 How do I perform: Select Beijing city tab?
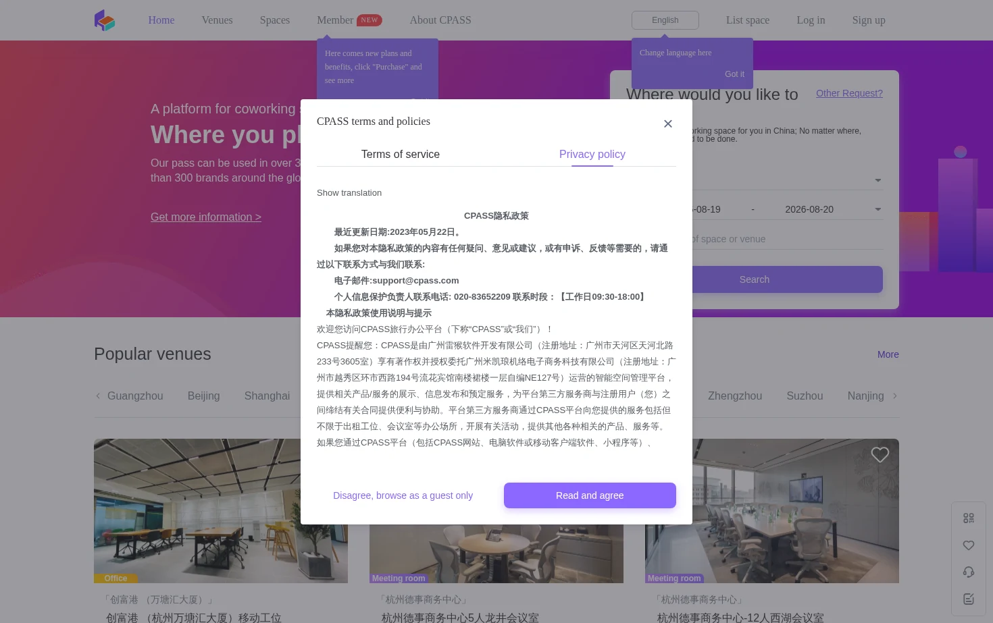[x=204, y=396]
